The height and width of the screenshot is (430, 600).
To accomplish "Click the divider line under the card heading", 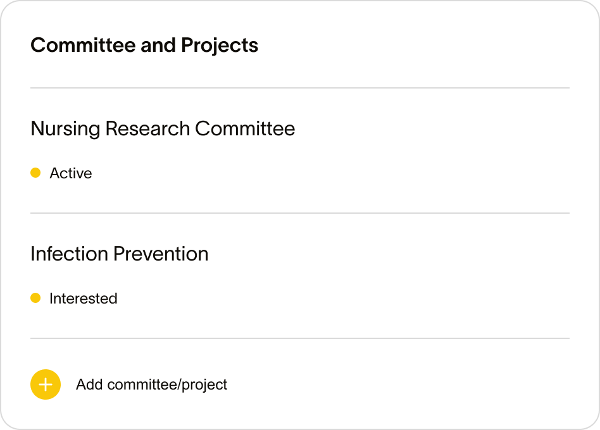I will pos(300,88).
